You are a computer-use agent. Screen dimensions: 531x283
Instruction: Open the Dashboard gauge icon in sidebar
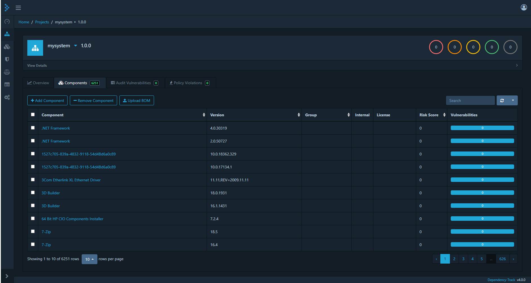click(x=7, y=22)
